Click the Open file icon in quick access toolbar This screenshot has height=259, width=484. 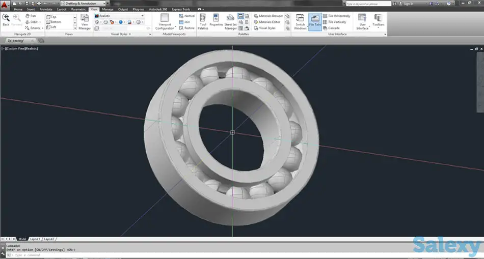click(21, 4)
